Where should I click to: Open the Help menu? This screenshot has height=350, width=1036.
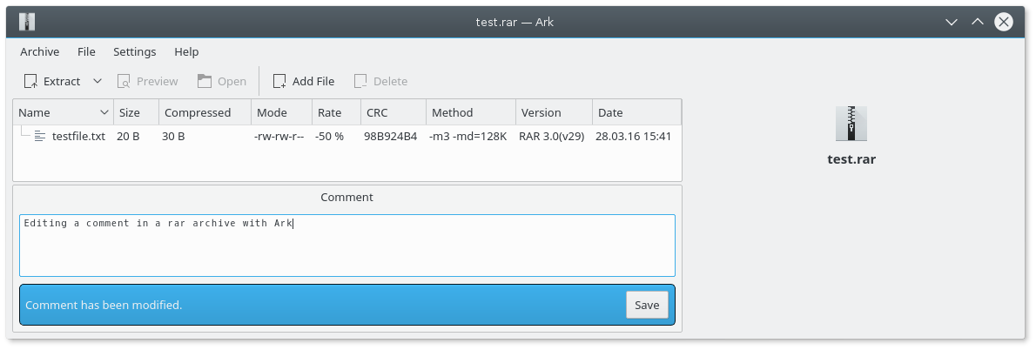pyautogui.click(x=186, y=51)
